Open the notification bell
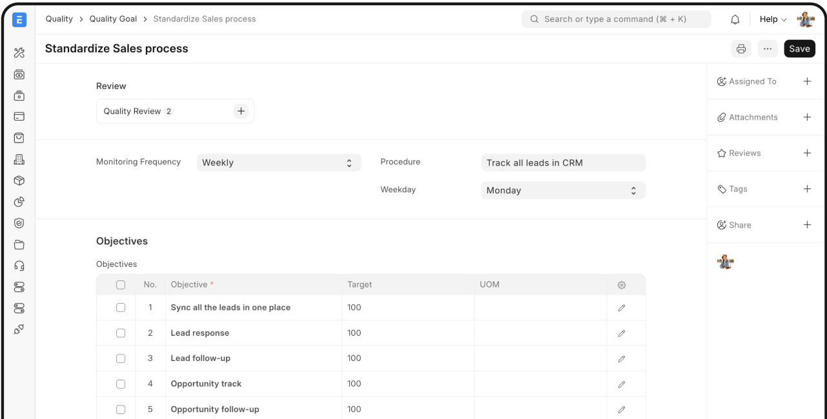827x419 pixels. (735, 19)
